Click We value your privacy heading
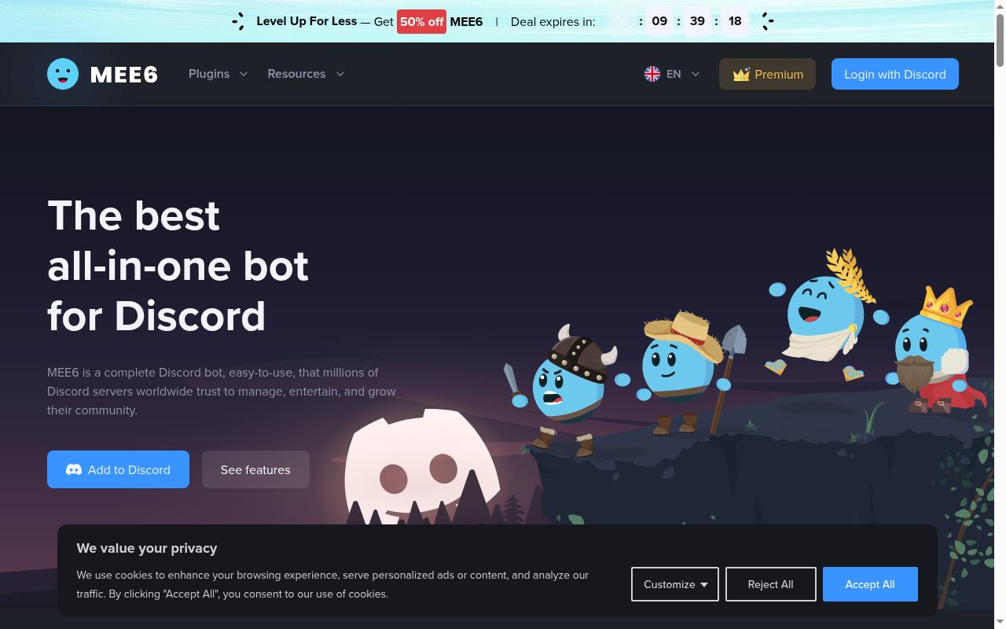The image size is (1006, 629). [x=147, y=548]
